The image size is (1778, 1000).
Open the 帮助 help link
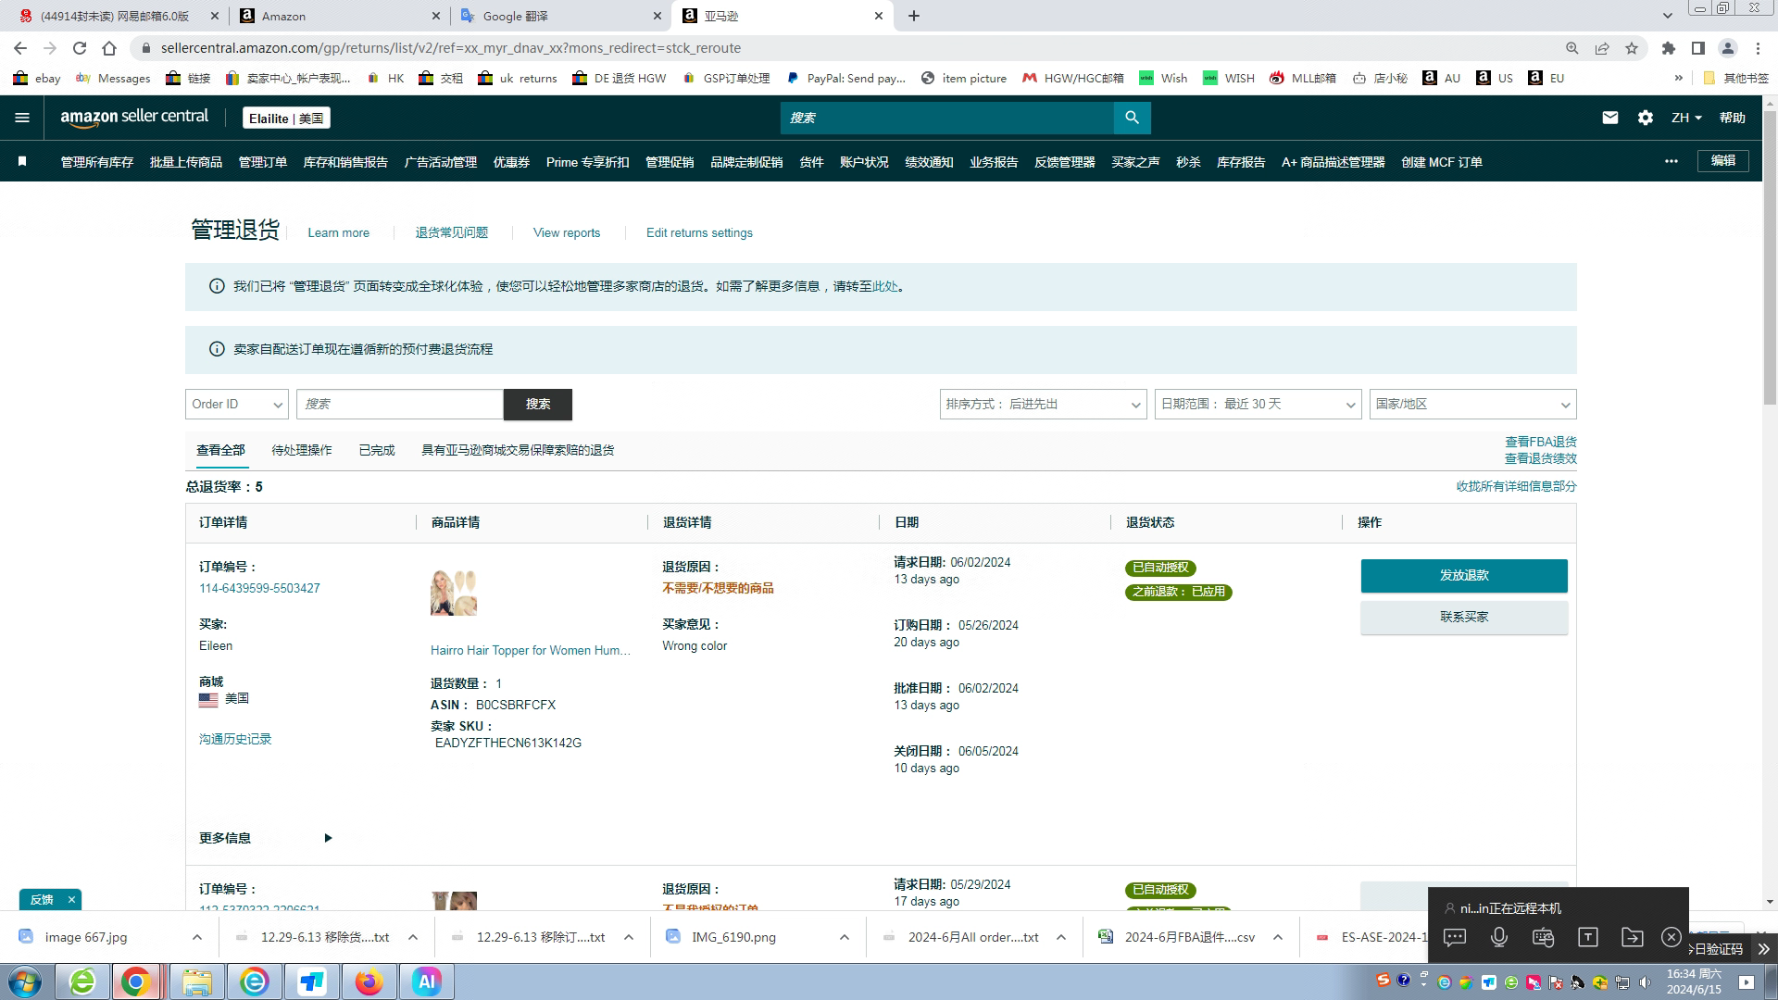coord(1732,118)
